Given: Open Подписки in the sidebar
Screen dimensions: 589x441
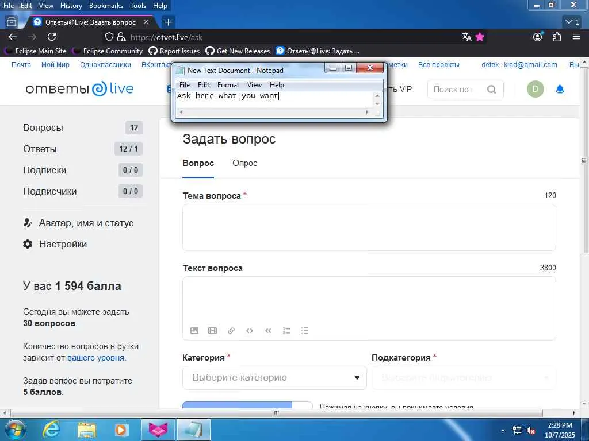Looking at the screenshot, I should pos(83,170).
